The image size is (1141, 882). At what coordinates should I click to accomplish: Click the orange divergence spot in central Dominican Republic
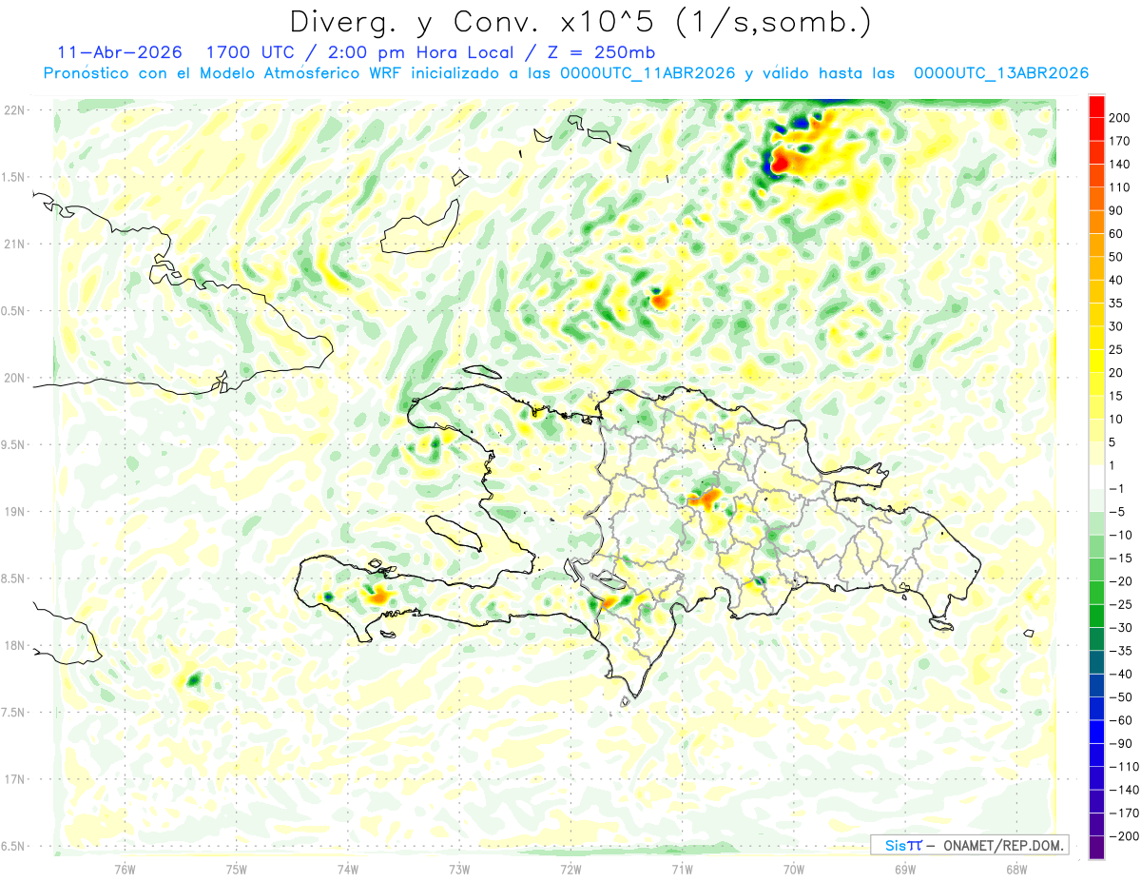[x=706, y=498]
